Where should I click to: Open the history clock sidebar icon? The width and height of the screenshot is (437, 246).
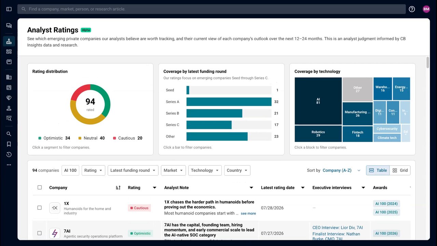click(x=9, y=154)
